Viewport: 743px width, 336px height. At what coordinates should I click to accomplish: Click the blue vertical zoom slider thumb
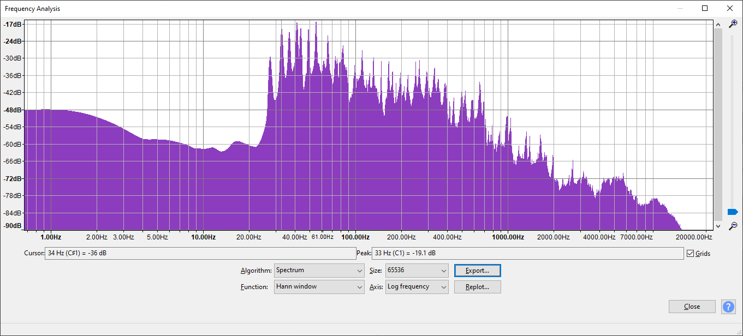tap(733, 212)
